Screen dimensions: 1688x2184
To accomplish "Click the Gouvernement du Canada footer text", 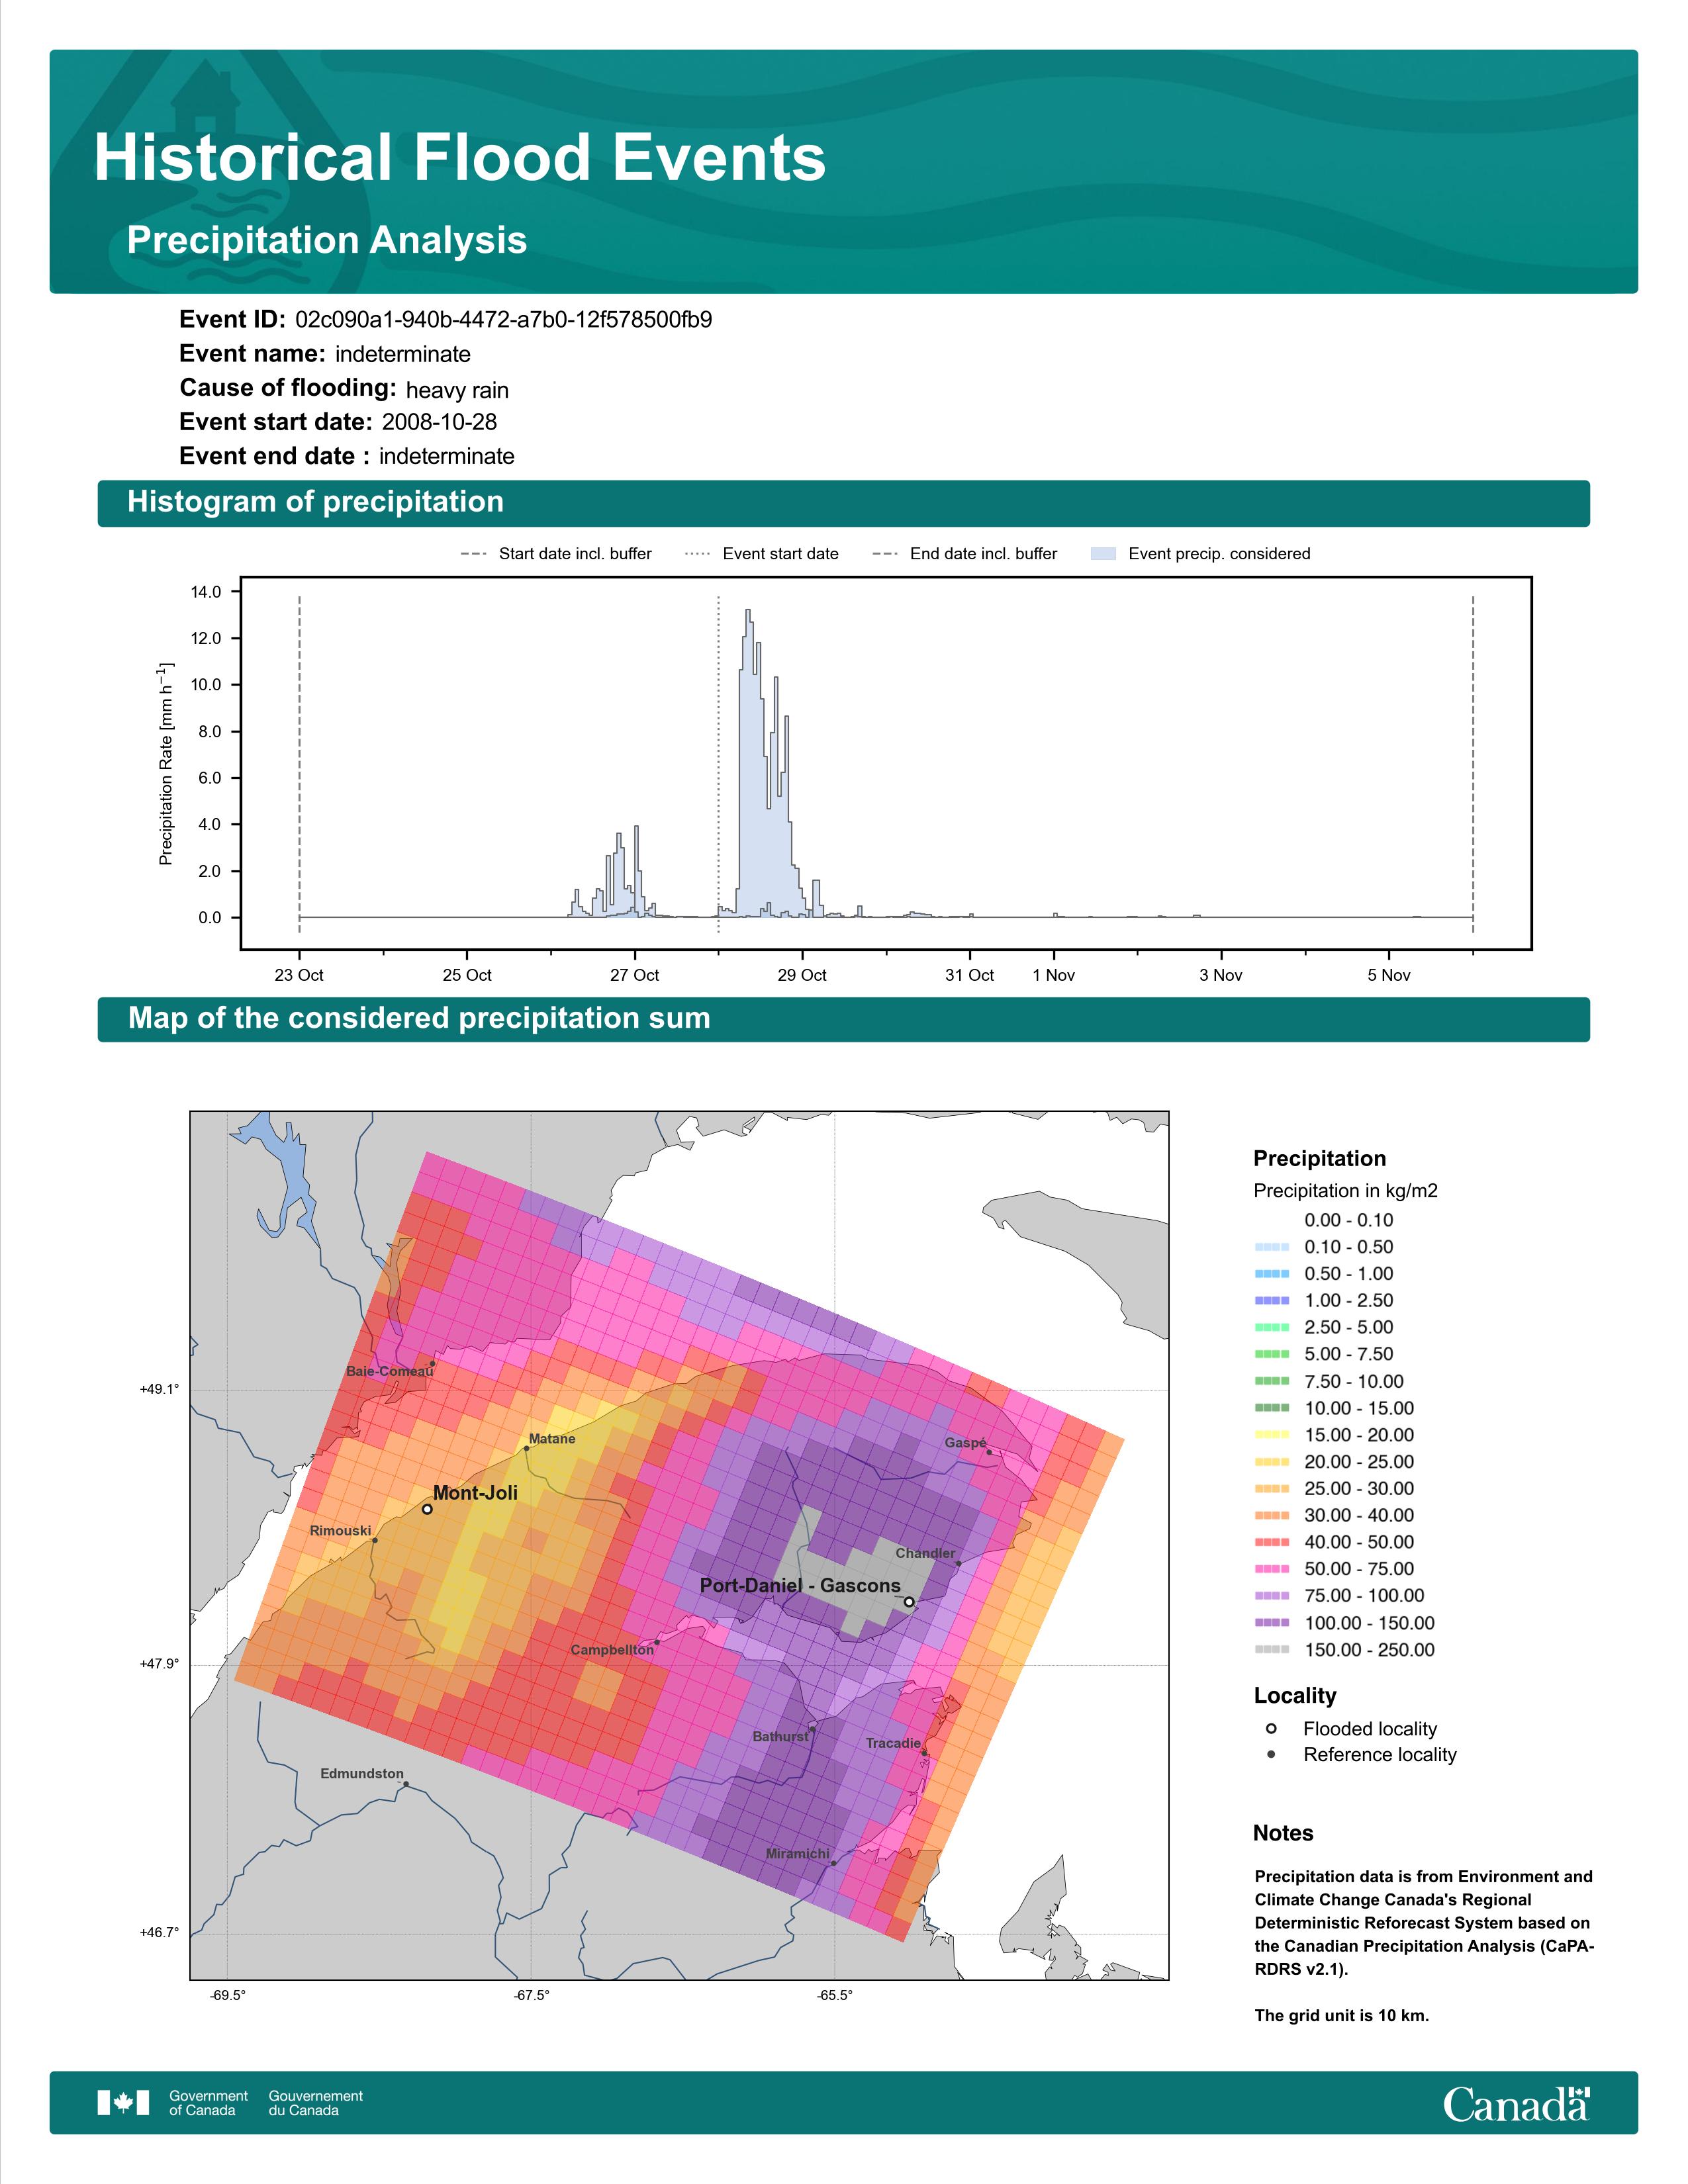I will tap(315, 2103).
